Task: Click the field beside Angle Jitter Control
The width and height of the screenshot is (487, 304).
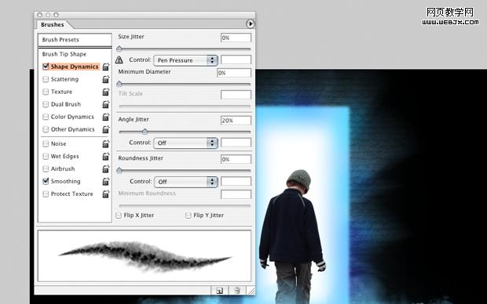Action: coord(236,143)
